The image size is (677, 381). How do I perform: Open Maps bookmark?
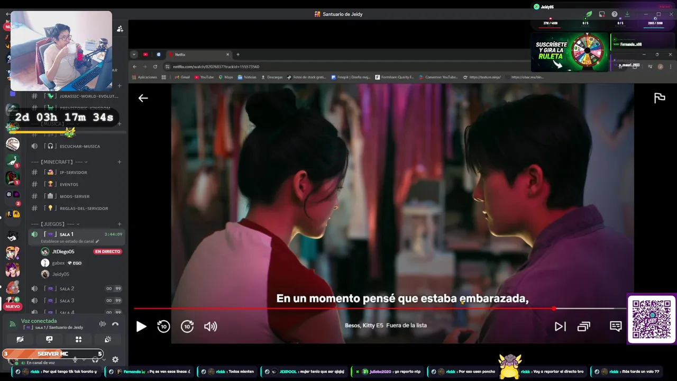pos(226,77)
